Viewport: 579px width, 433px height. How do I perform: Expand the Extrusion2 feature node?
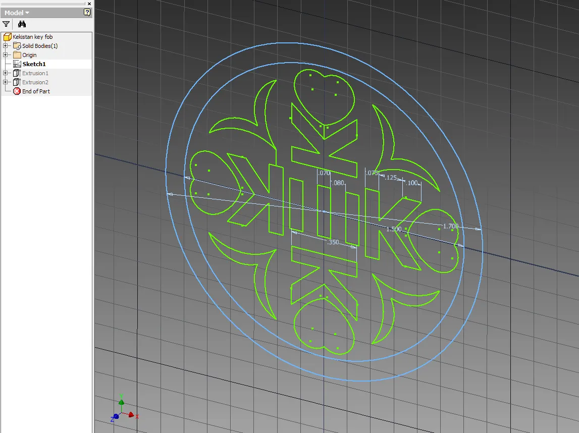pyautogui.click(x=5, y=82)
